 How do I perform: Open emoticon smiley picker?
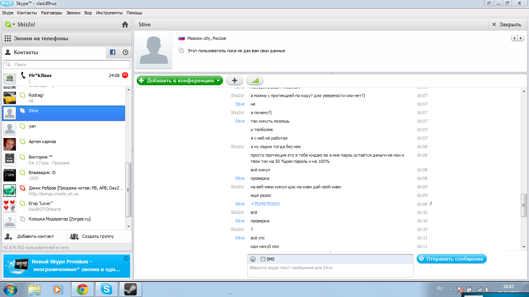coord(253,259)
